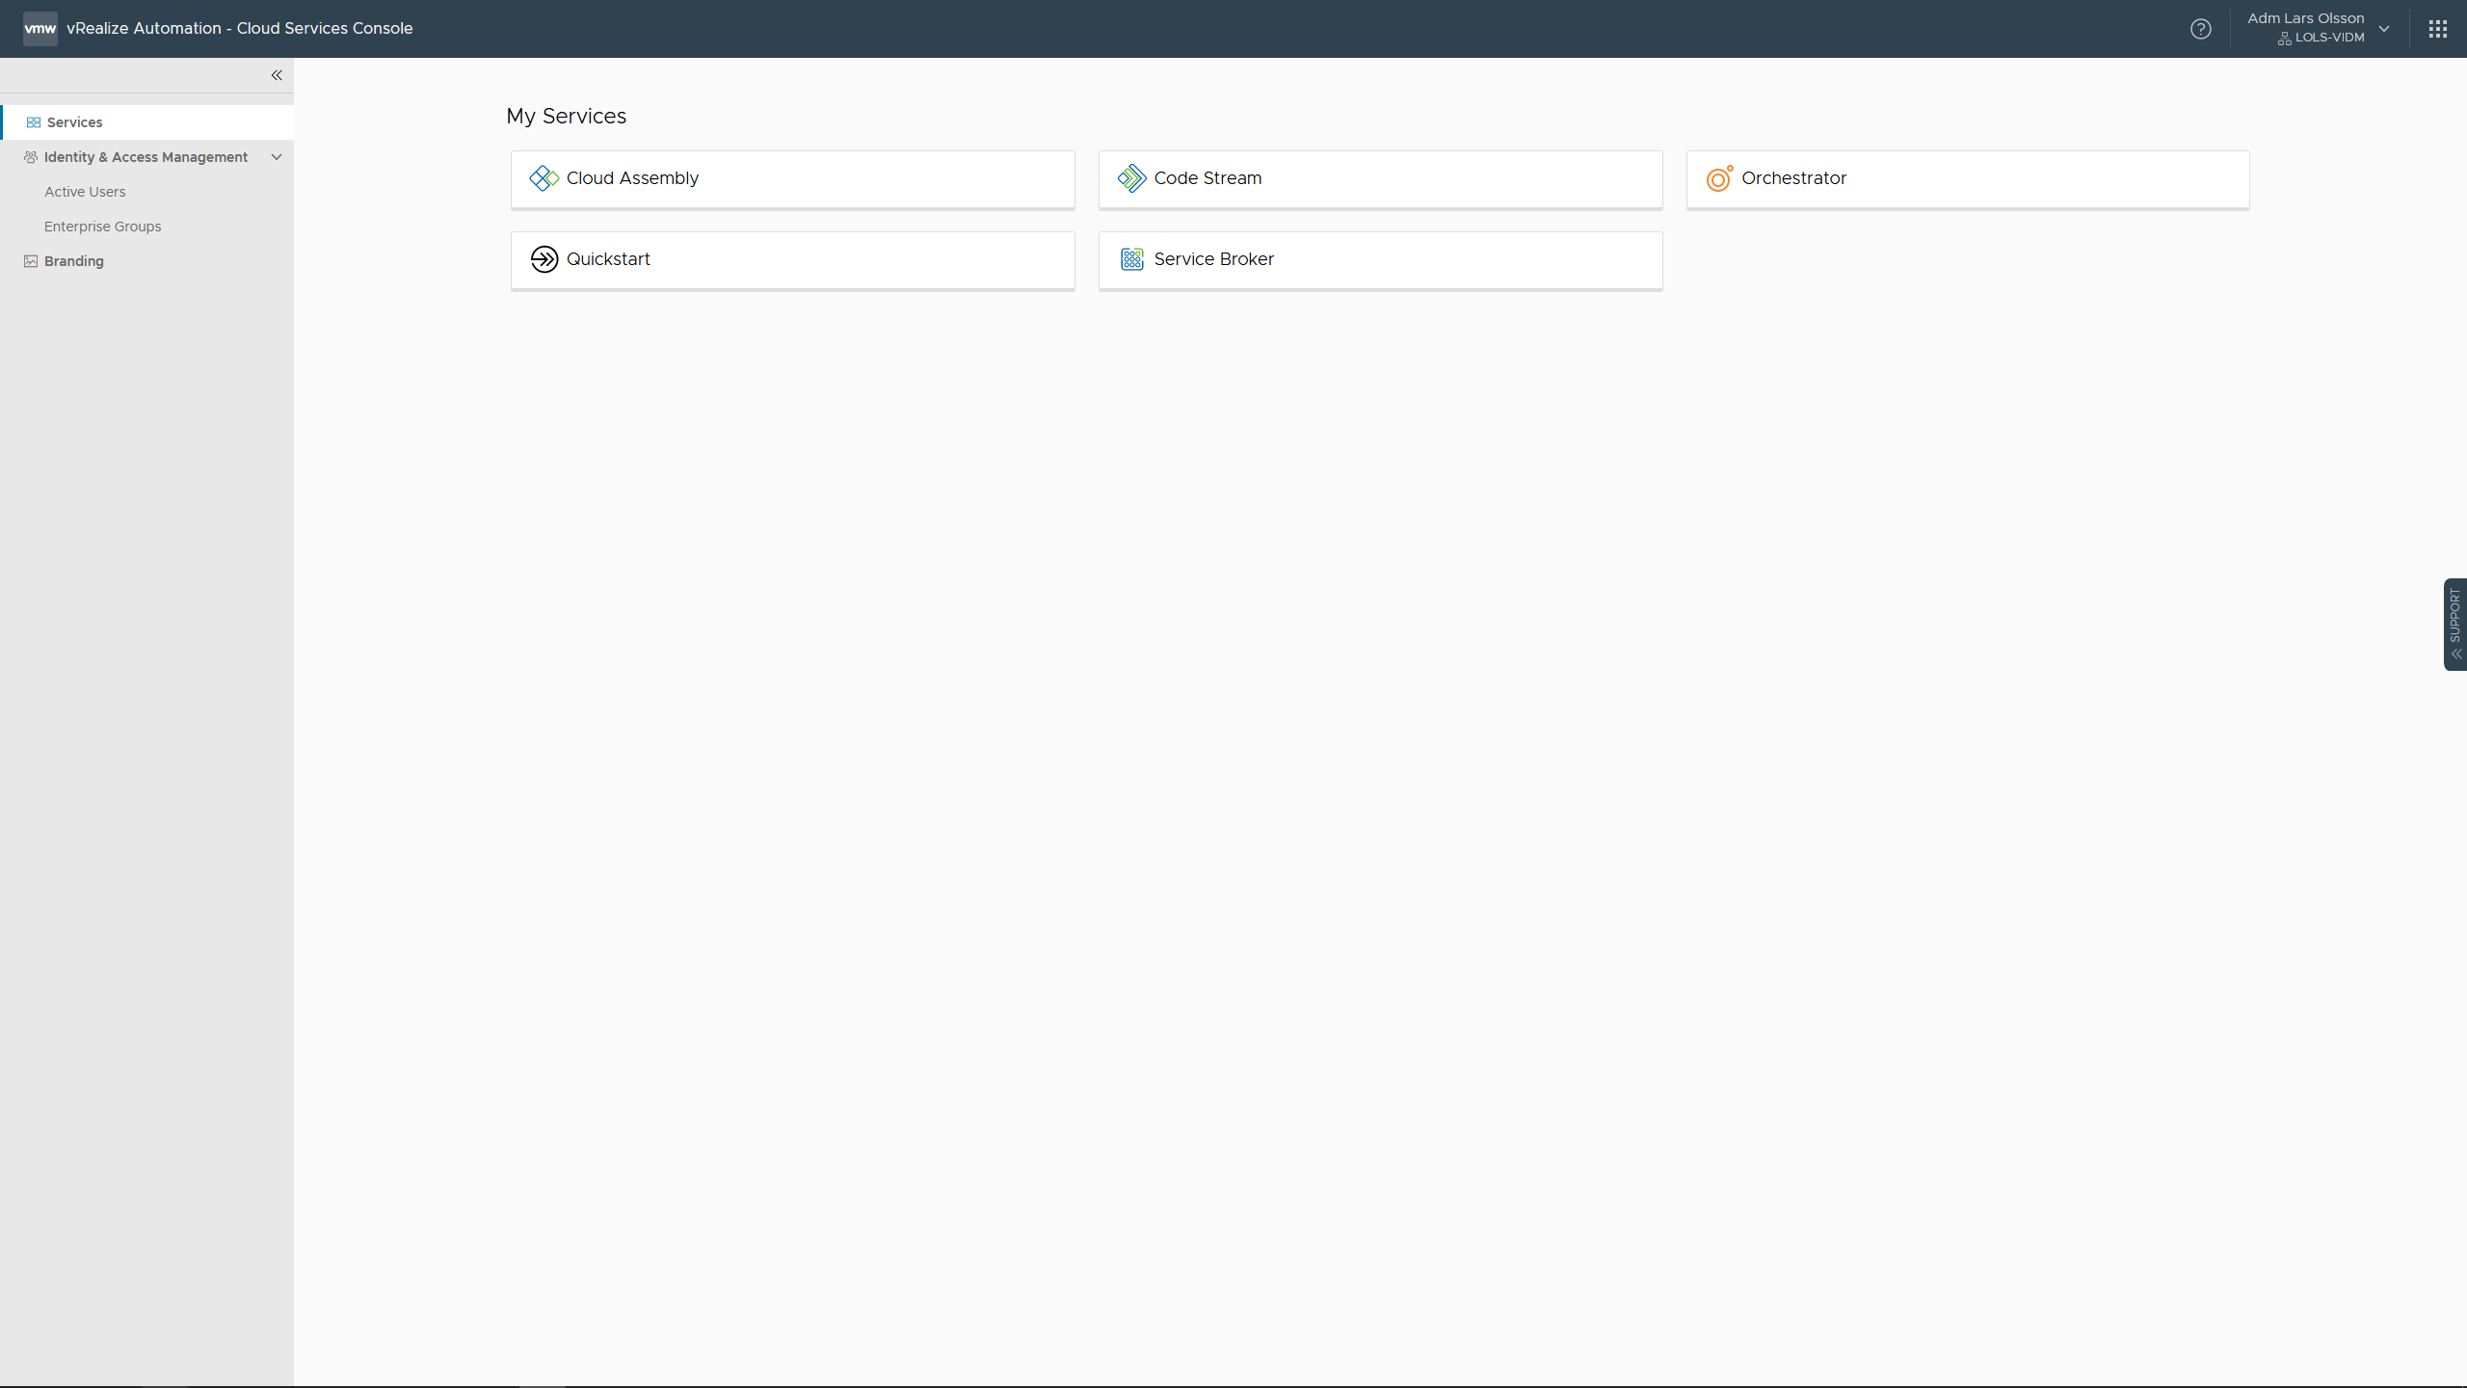Click the Cloud Assembly diamond icon
The height and width of the screenshot is (1388, 2467).
pos(544,178)
